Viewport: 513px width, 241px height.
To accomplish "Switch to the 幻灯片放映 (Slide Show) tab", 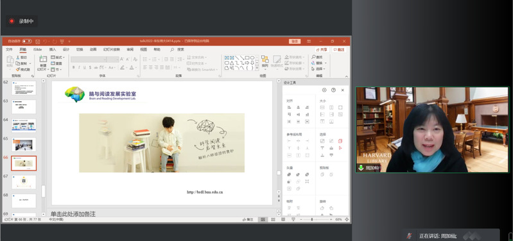I will click(112, 49).
